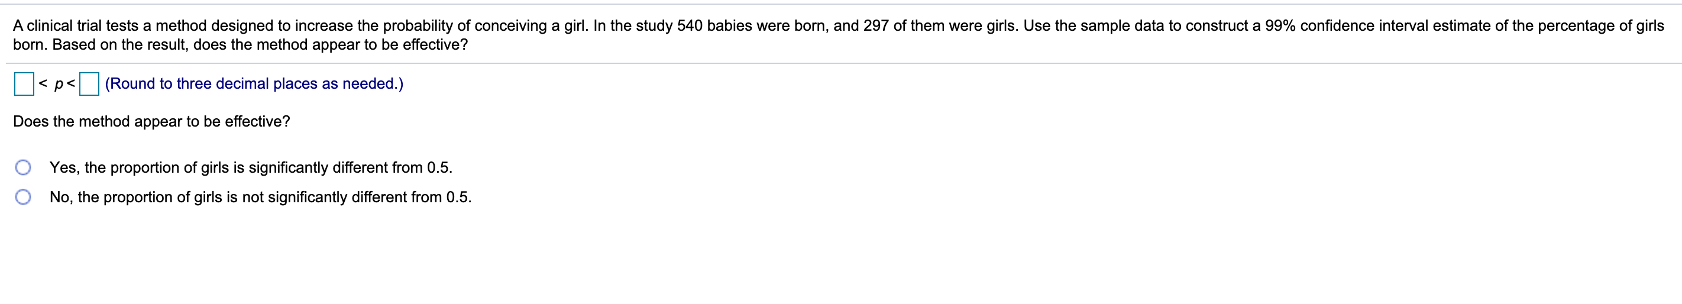Viewport: 1682px width, 304px height.
Task: Select the Yes radio button
Action: (x=23, y=167)
